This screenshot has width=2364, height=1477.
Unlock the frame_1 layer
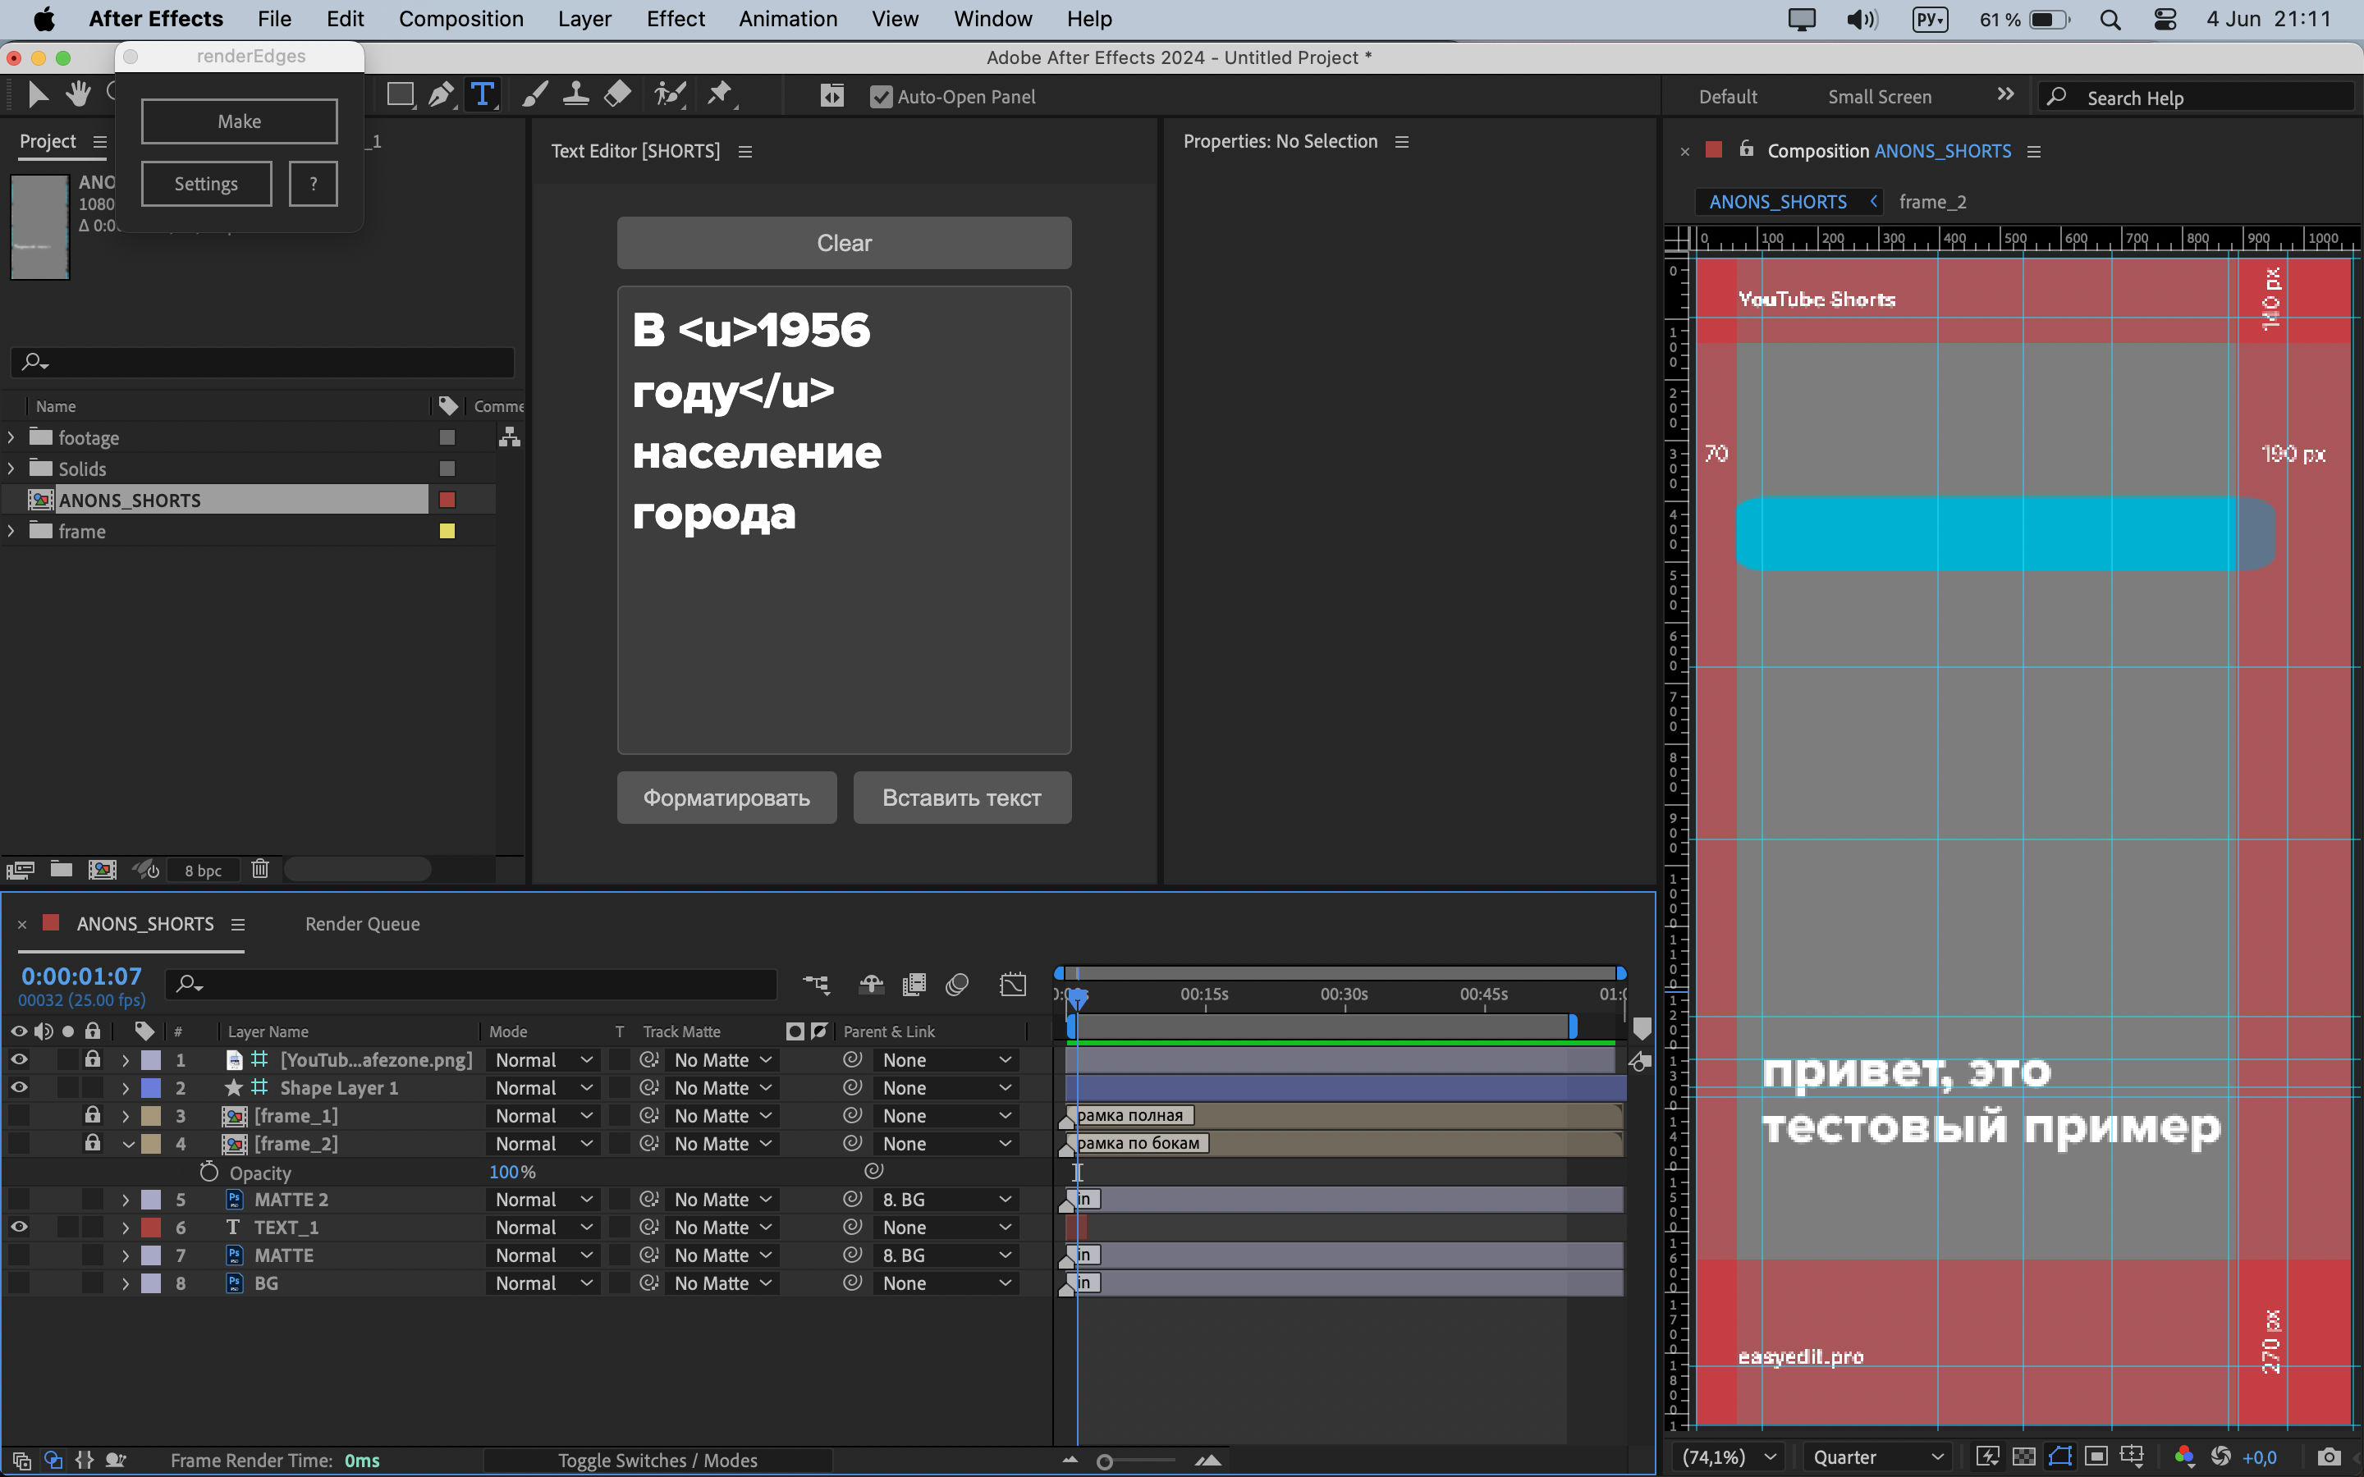pyautogui.click(x=92, y=1114)
